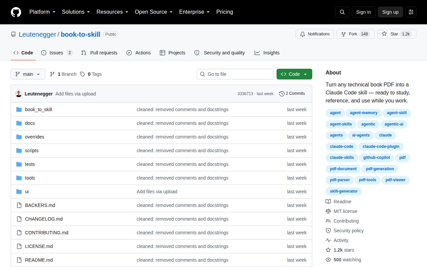Click the scripts folder icon
Viewport: 427px width, 267px height.
click(19, 151)
